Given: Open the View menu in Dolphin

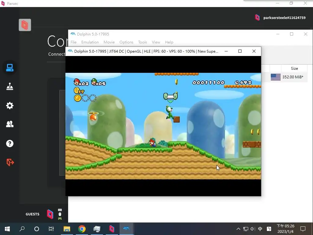Looking at the screenshot, I should [x=156, y=42].
